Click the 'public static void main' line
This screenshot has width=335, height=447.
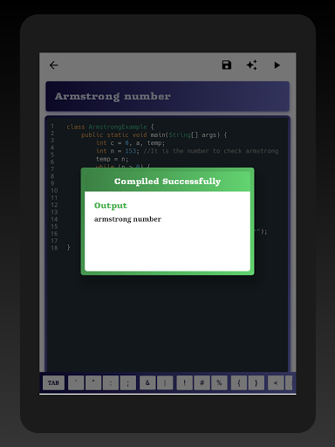click(x=154, y=135)
